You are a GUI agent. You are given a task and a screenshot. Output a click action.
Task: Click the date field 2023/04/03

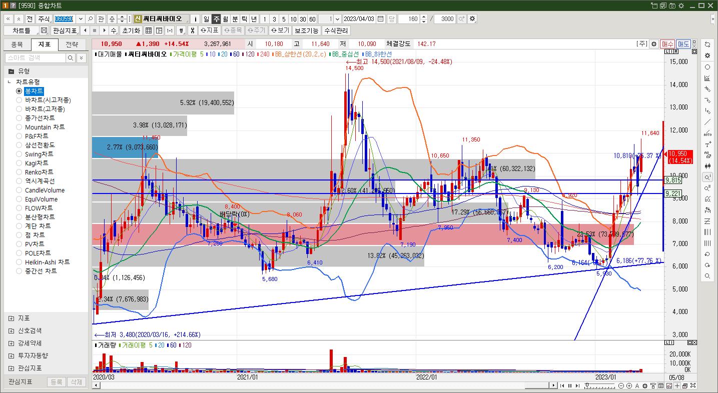pyautogui.click(x=359, y=19)
